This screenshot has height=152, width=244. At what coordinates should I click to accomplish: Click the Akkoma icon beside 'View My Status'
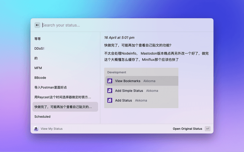(x=36, y=129)
